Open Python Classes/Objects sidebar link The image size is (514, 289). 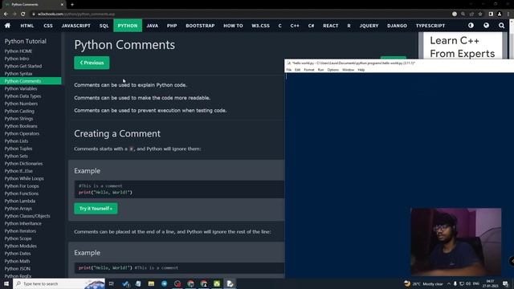point(27,216)
